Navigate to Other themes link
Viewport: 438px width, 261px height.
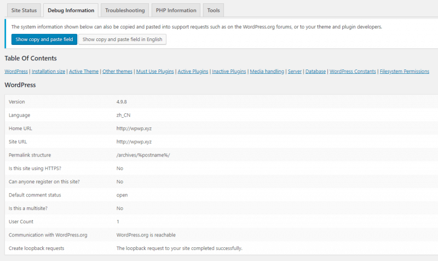[x=117, y=72]
